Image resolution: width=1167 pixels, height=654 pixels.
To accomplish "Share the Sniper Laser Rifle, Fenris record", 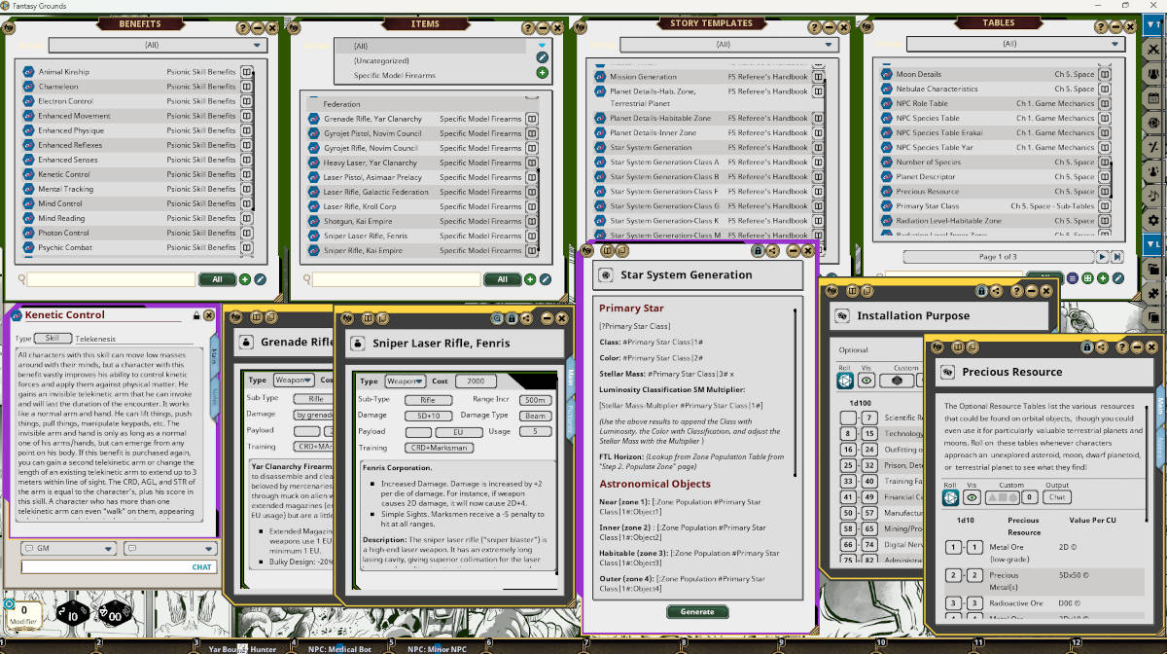I will (526, 317).
